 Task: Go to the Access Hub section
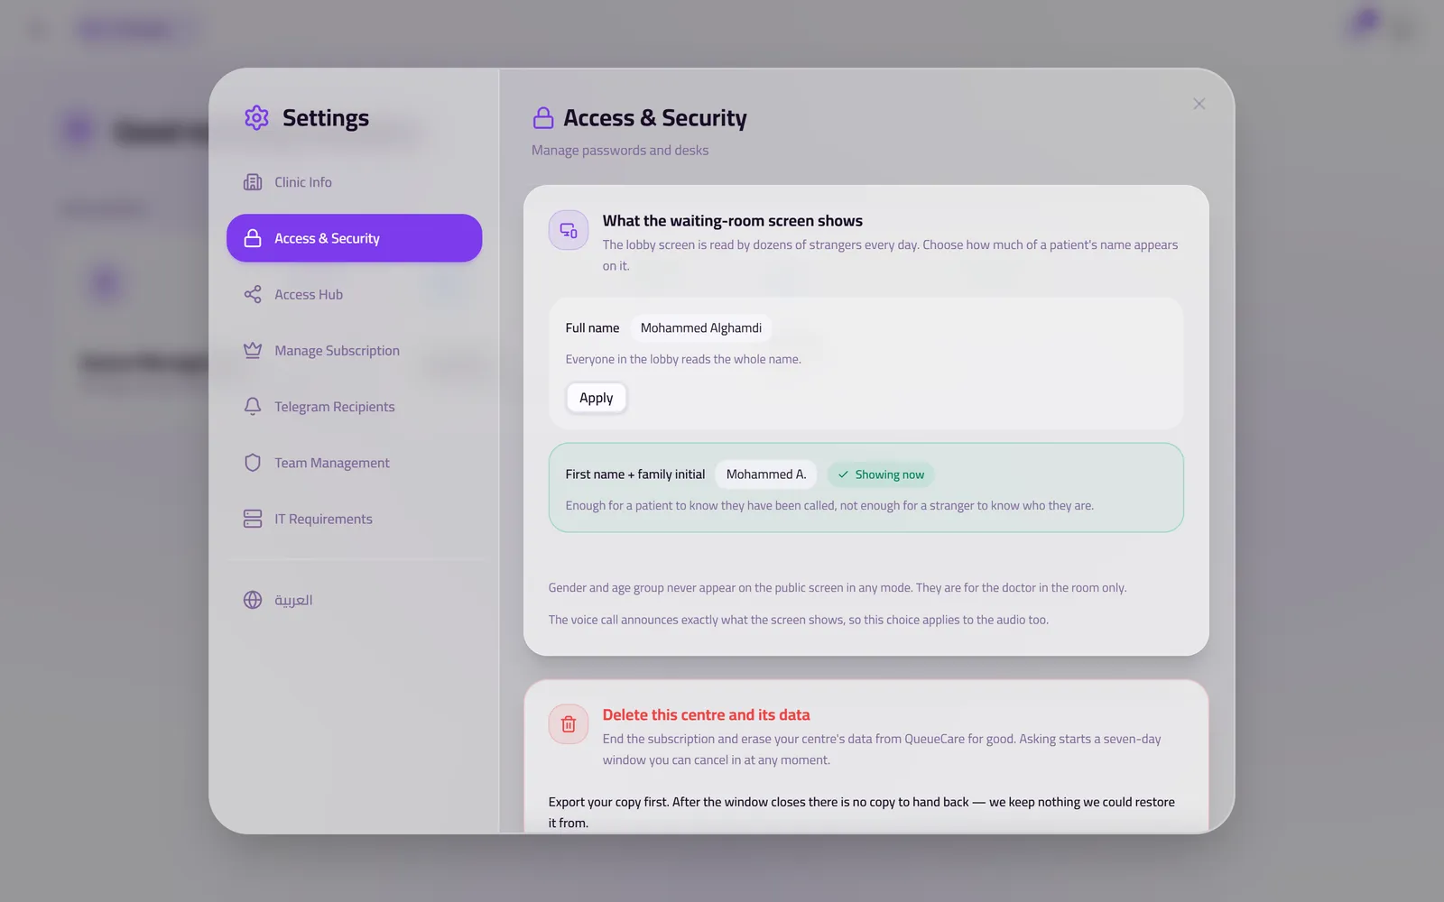point(354,294)
